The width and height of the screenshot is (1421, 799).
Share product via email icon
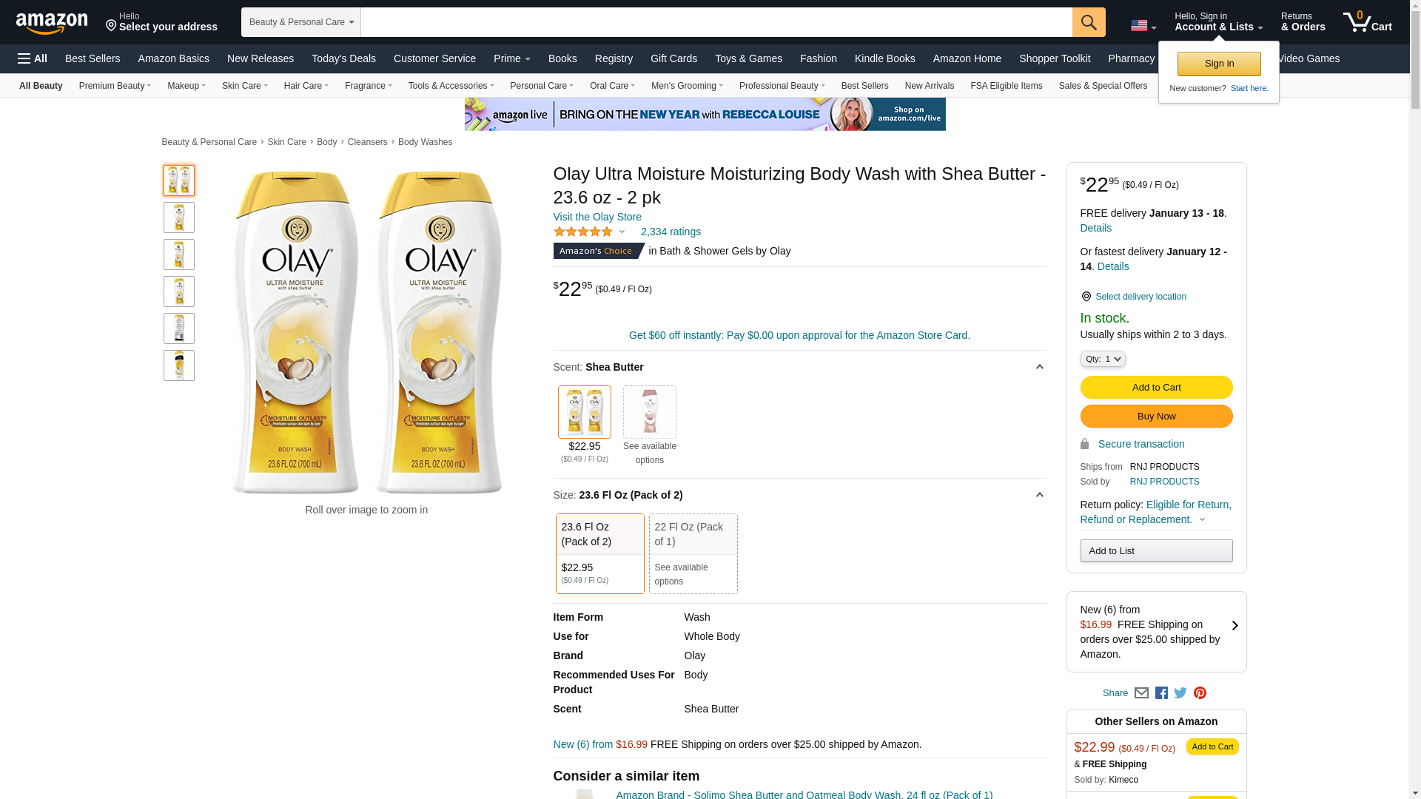click(x=1141, y=693)
